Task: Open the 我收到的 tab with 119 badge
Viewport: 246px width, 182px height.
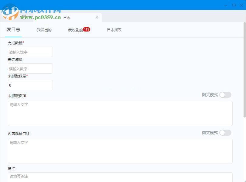Action: click(x=77, y=30)
